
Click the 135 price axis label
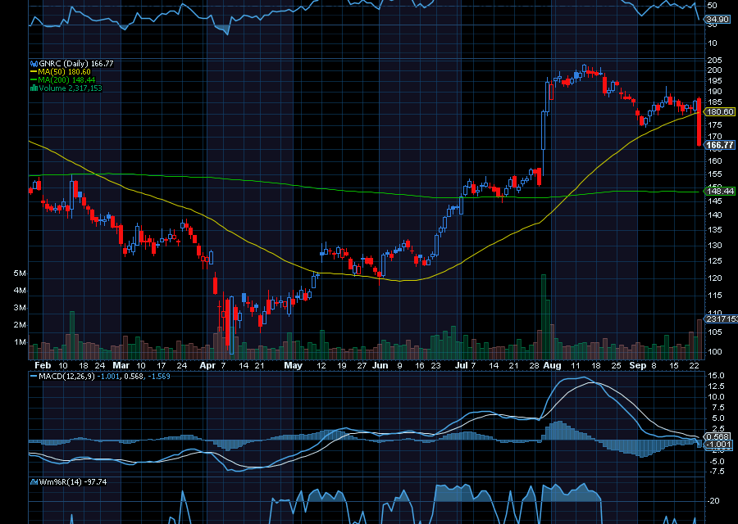point(715,230)
